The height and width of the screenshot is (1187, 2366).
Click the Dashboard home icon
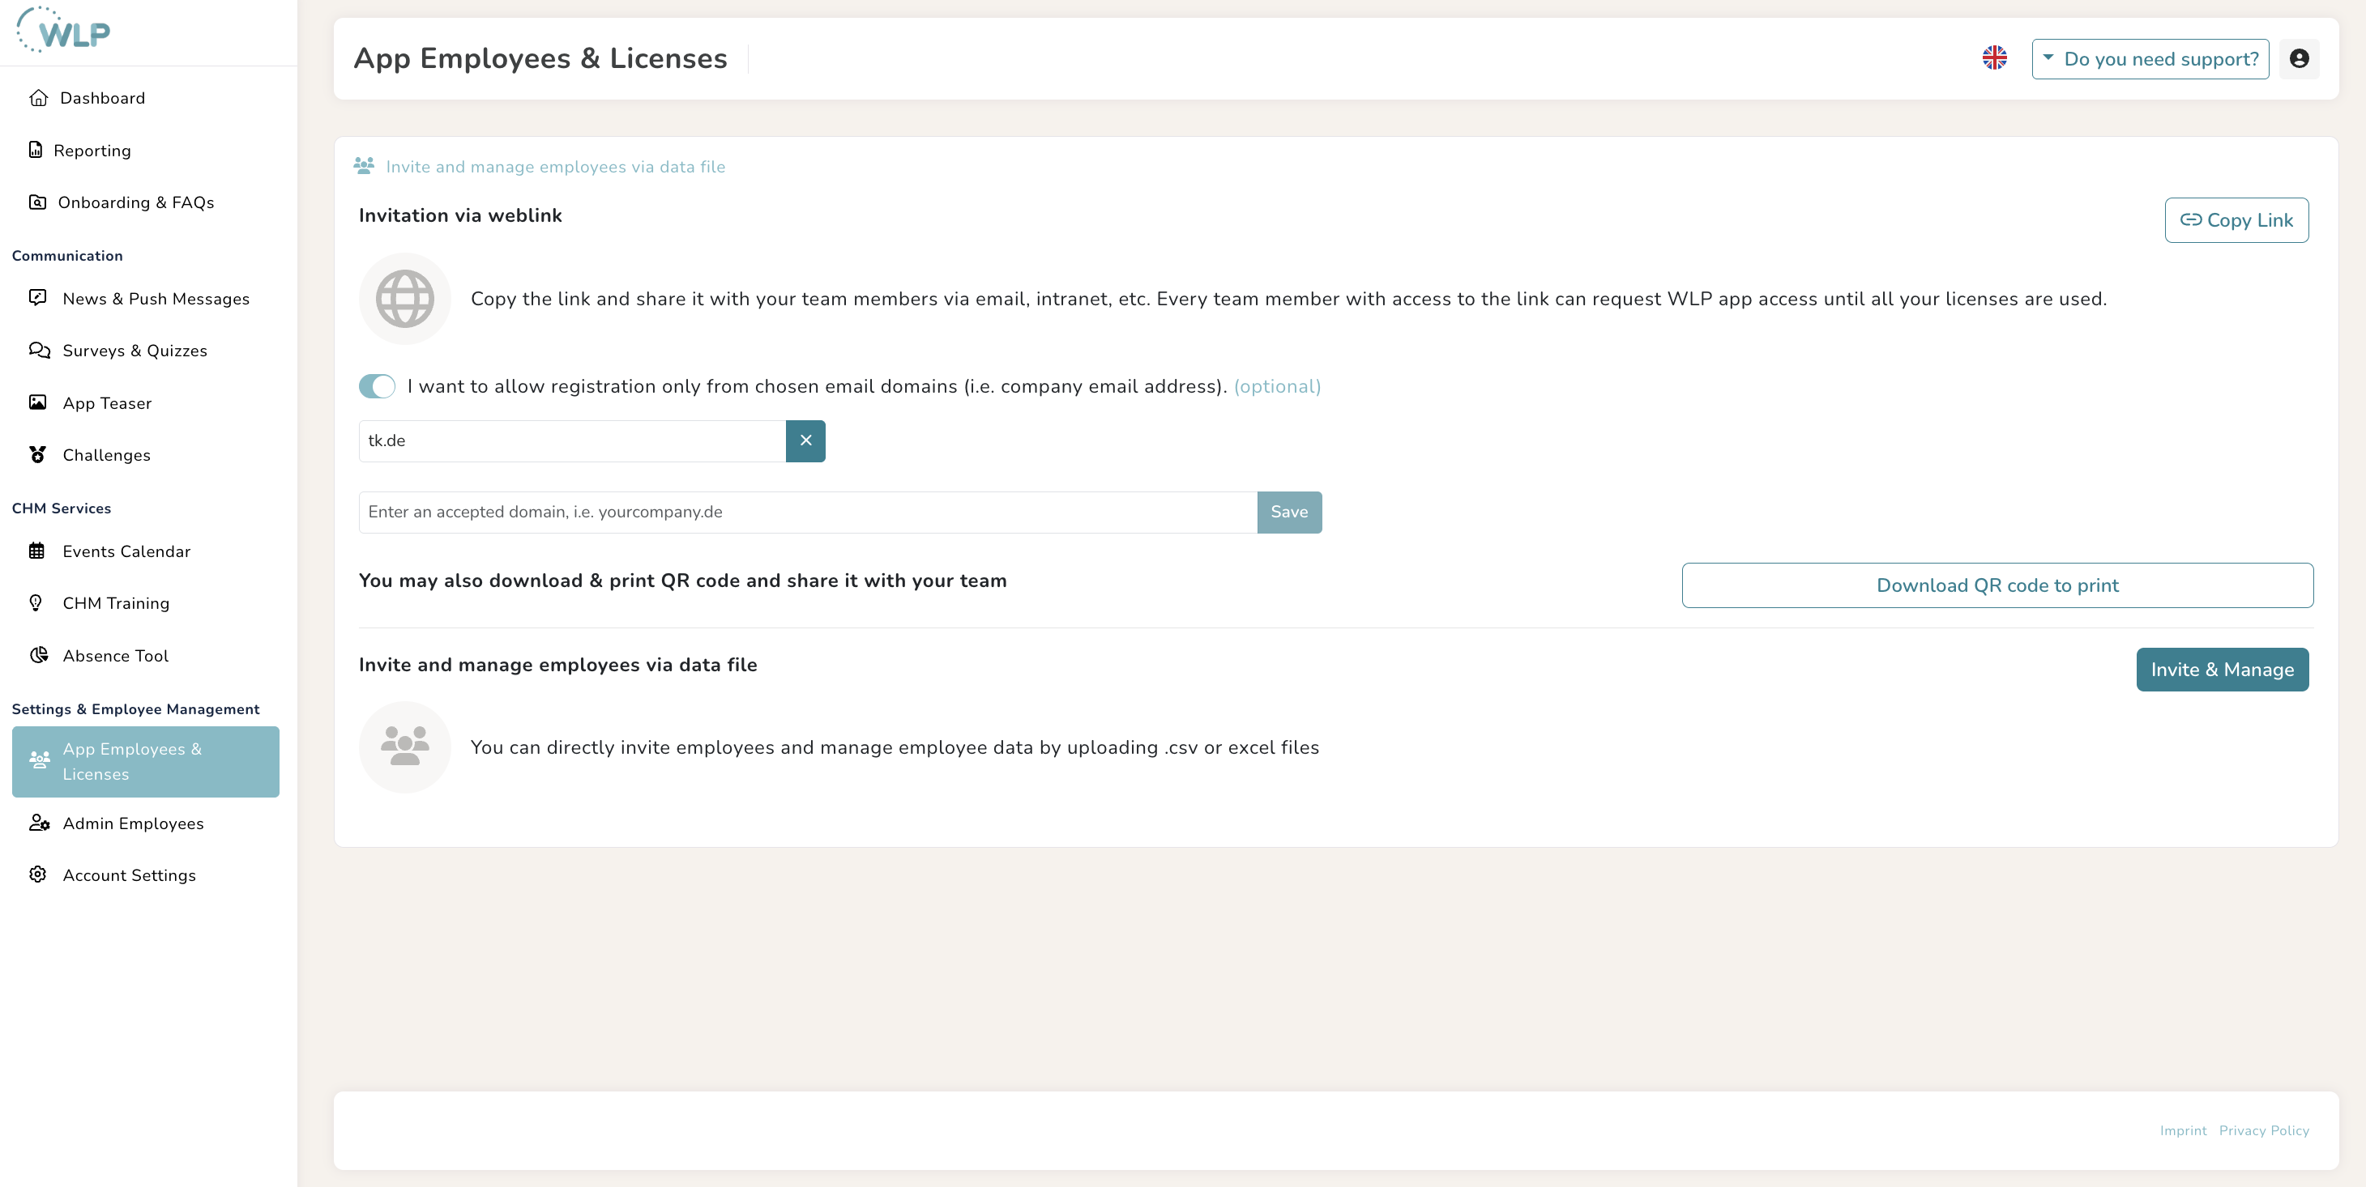click(x=39, y=98)
